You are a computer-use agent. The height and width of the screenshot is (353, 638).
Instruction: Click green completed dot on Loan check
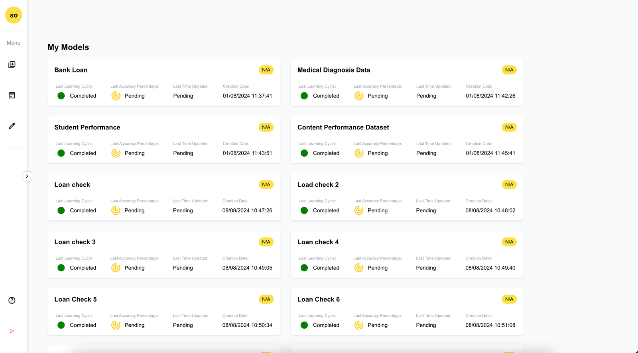coord(61,210)
